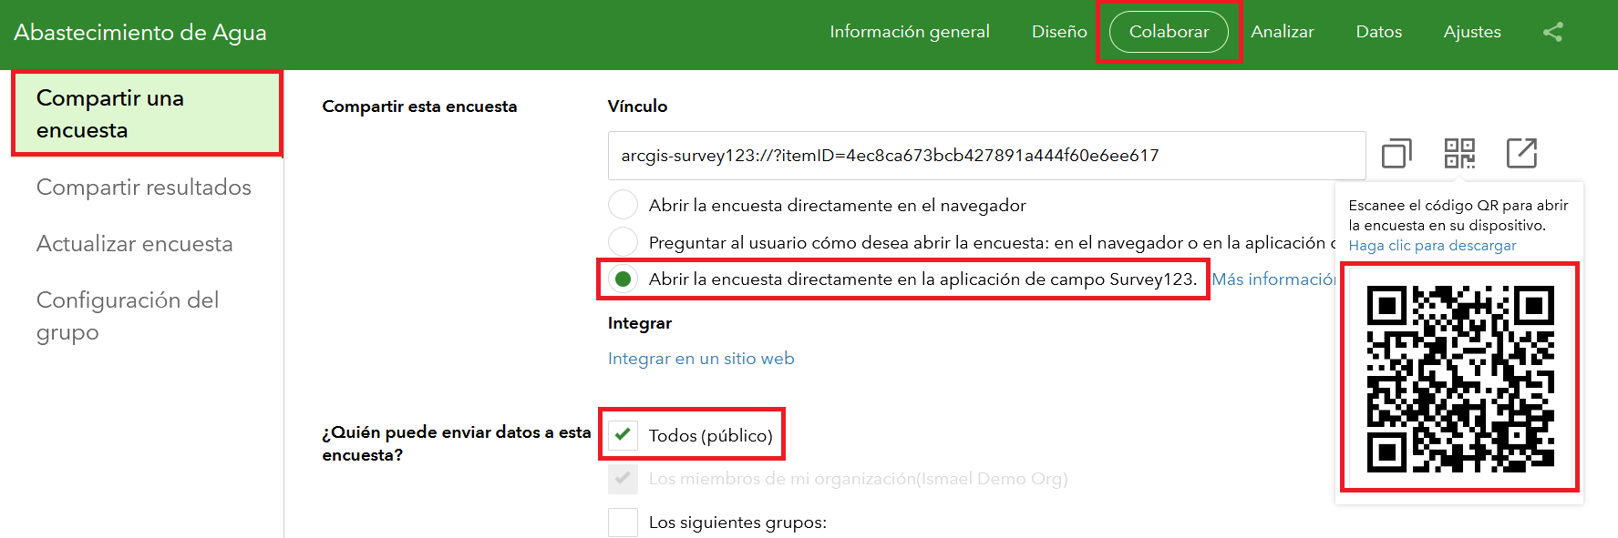Viewport: 1618px width, 538px height.
Task: Open 'Actualizar encuesta' in the sidebar
Action: (x=135, y=243)
